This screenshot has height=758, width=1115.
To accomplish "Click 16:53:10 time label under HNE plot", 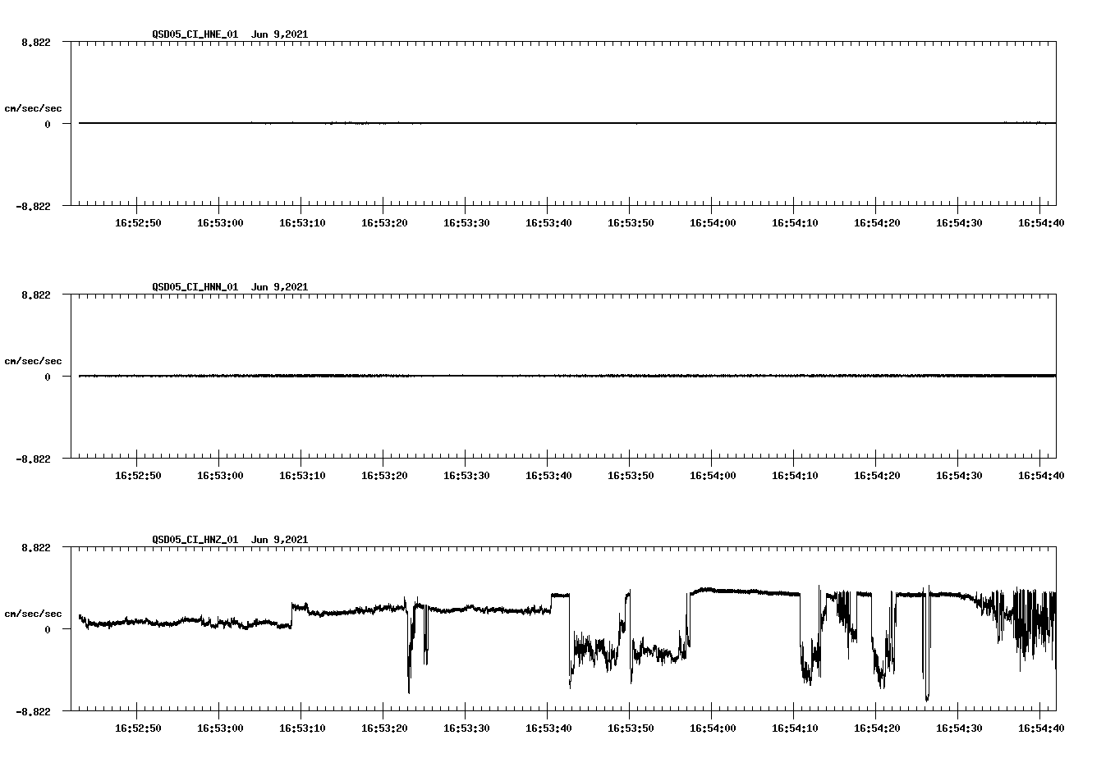I will (302, 223).
